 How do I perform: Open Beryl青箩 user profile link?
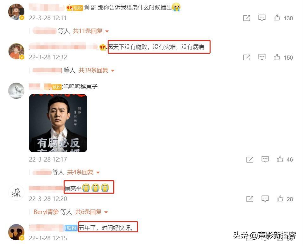tap(46, 212)
